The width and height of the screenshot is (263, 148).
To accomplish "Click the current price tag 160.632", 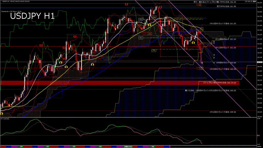I will click(259, 62).
